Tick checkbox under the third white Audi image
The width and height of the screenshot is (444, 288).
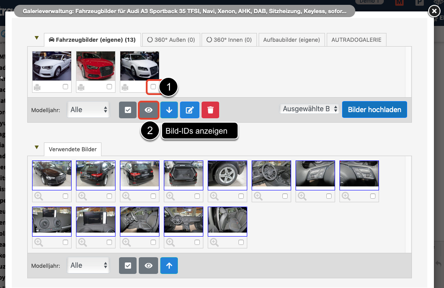[x=153, y=87]
